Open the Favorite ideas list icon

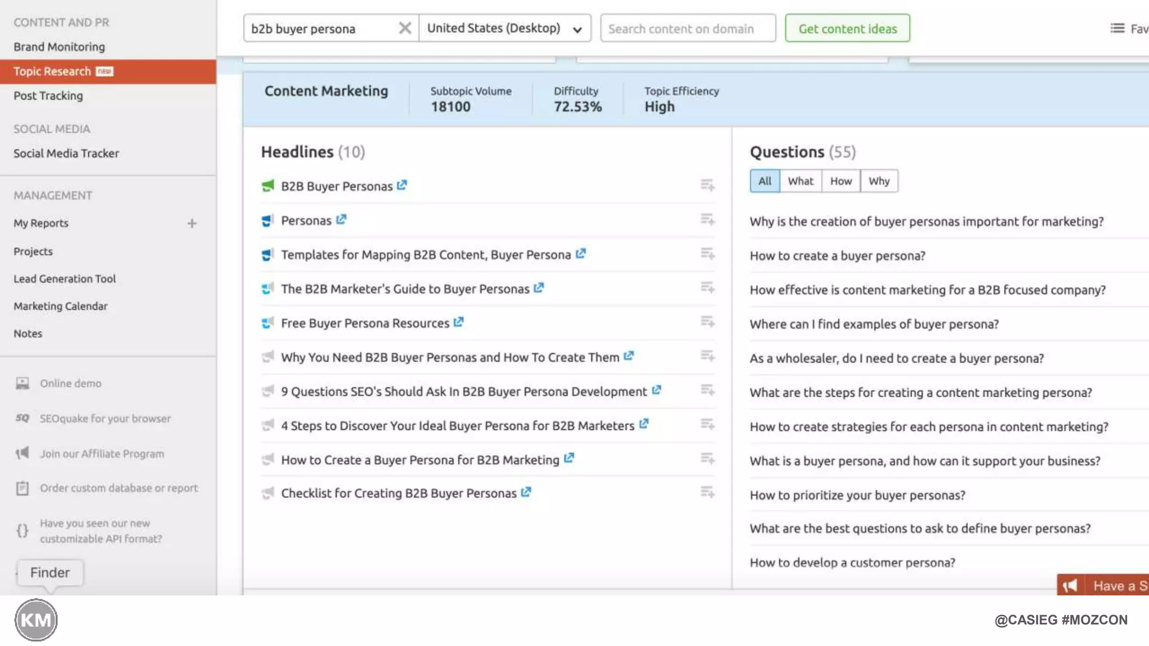coord(1117,28)
